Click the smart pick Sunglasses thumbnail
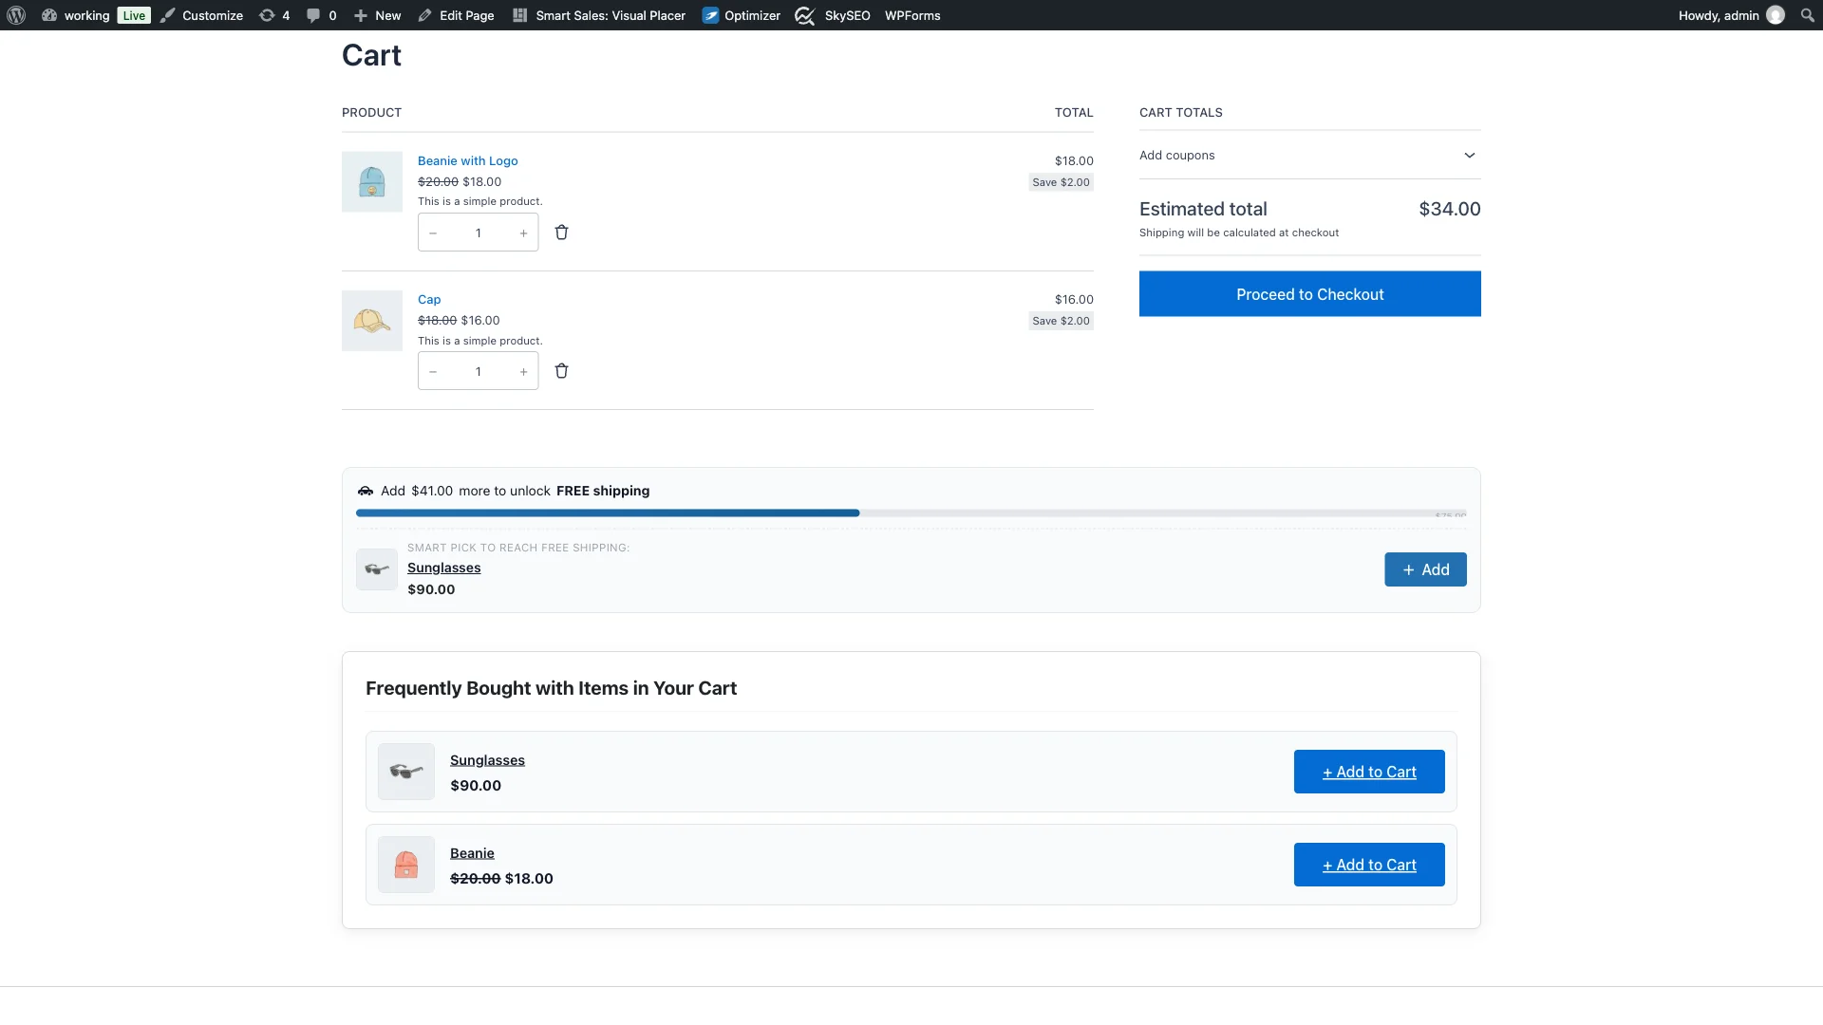This screenshot has width=1823, height=1025. (x=377, y=569)
